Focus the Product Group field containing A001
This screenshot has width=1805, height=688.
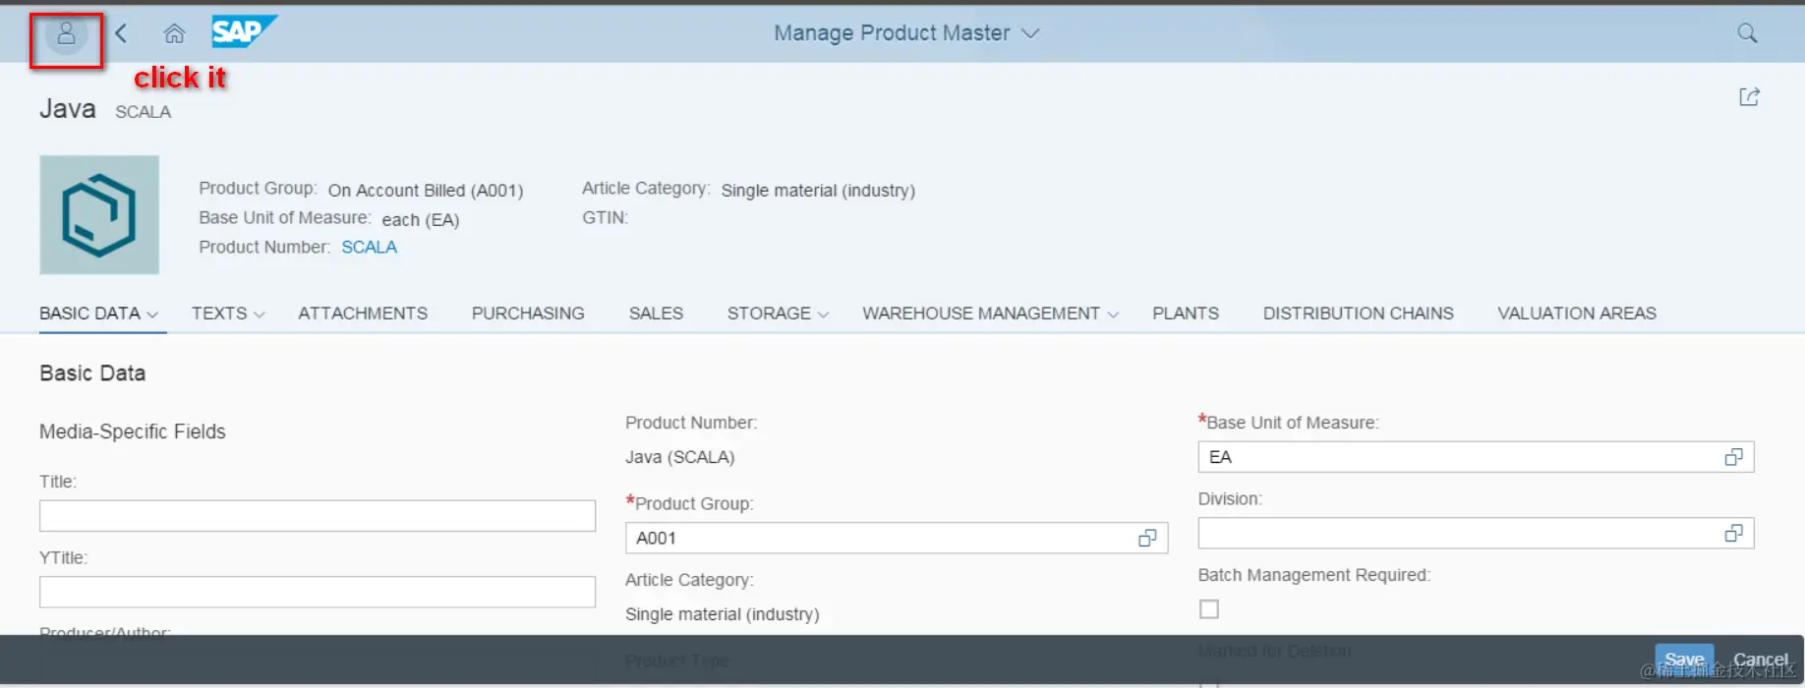(x=897, y=538)
